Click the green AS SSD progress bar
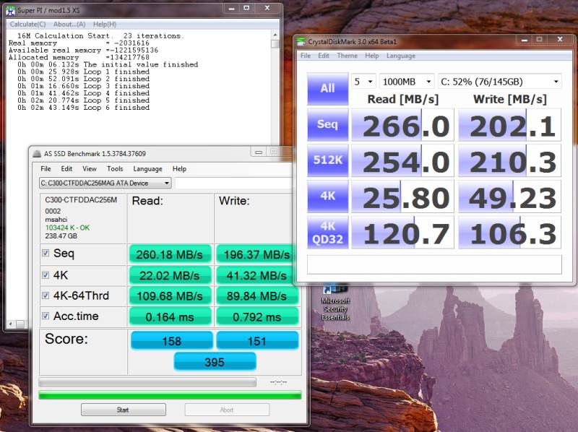Viewport: 578px width, 432px height. point(170,395)
